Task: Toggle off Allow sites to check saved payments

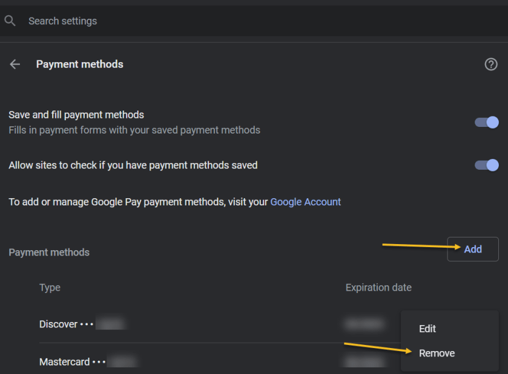Action: (486, 165)
